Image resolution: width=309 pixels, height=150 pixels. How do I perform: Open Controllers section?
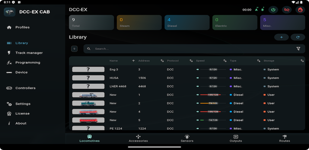point(21,88)
